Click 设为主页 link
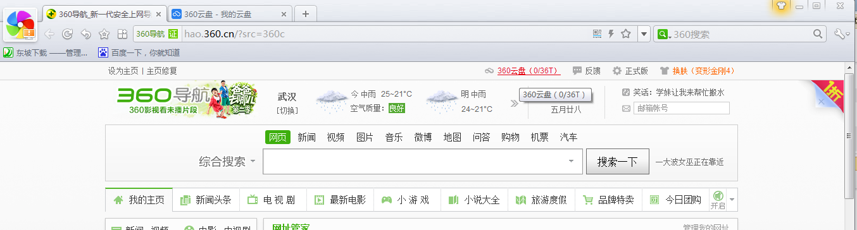 coord(123,71)
